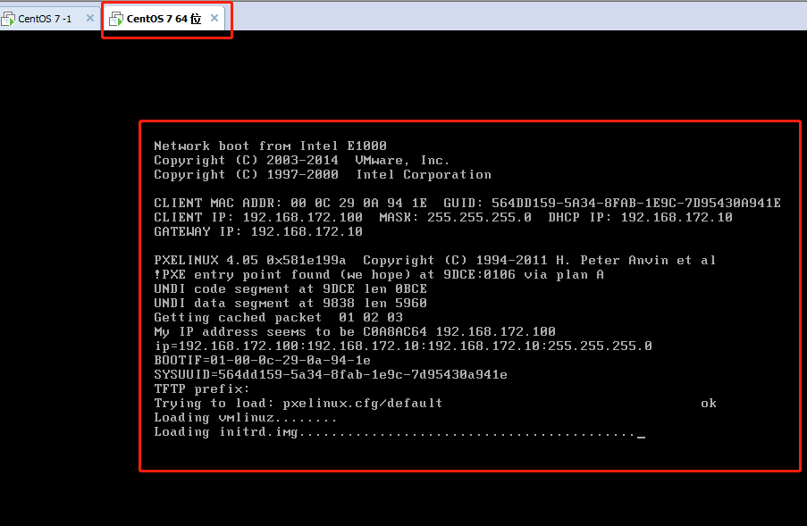Close the CentOS 7 64 位 tab
Screen dimensions: 807x526
214,18
